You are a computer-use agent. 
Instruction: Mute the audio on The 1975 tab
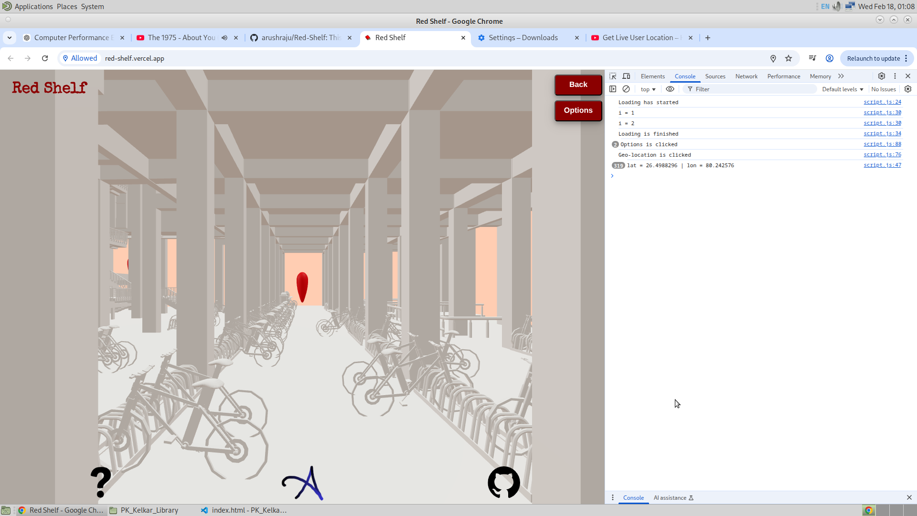tap(224, 38)
